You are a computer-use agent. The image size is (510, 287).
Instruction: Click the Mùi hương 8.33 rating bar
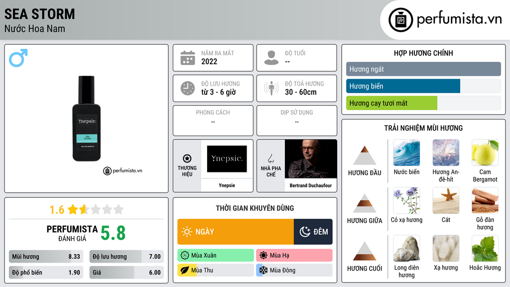click(x=46, y=257)
